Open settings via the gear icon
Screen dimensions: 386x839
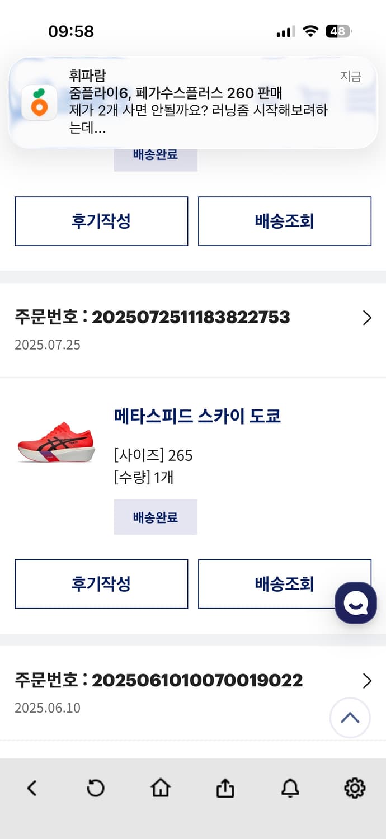pos(354,789)
